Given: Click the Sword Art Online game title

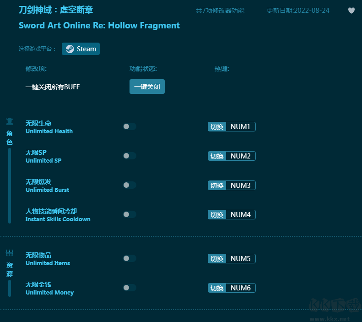Looking at the screenshot, I should [99, 26].
